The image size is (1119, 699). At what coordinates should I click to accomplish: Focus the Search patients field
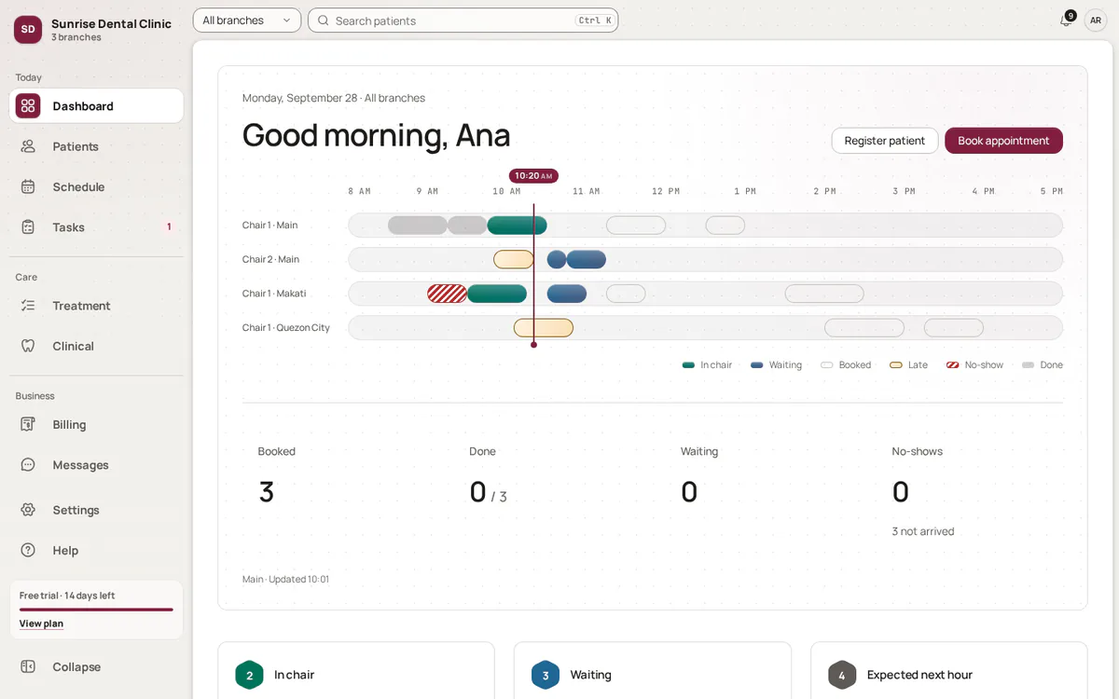463,21
